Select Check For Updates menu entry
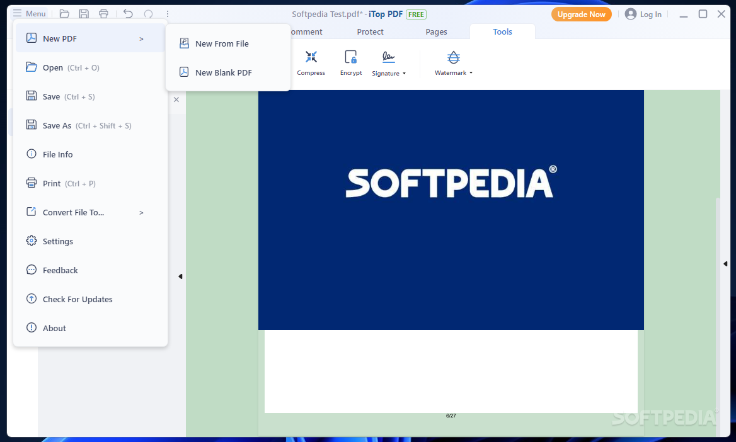Screen dimensions: 736x442 coord(91,299)
